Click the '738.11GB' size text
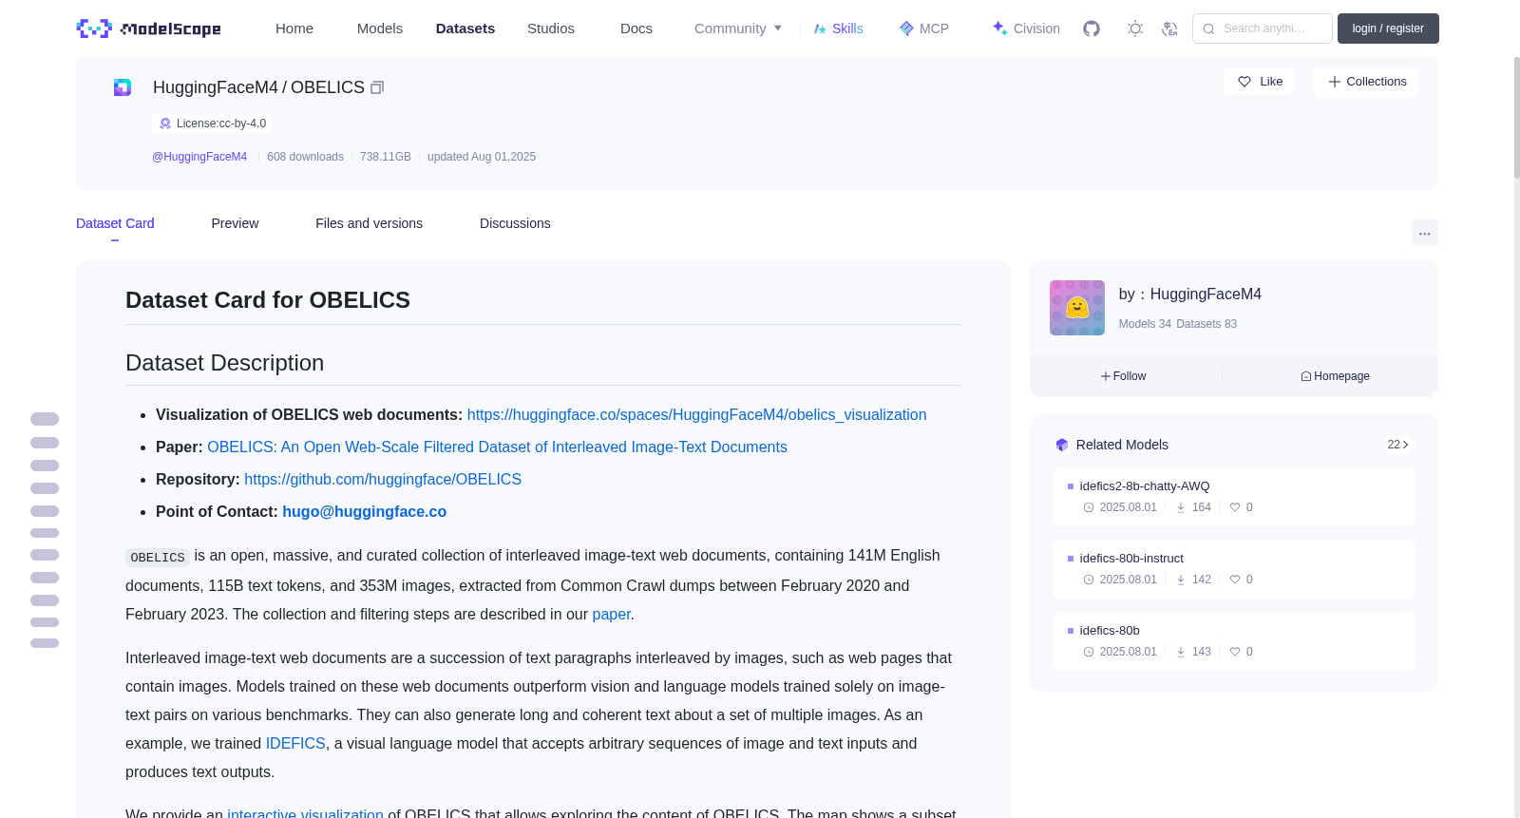Viewport: 1520px width, 818px height. pyautogui.click(x=386, y=157)
